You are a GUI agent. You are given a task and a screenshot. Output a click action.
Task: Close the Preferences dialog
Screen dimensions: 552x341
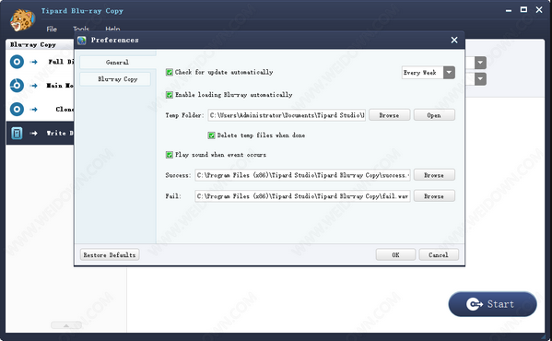(454, 41)
